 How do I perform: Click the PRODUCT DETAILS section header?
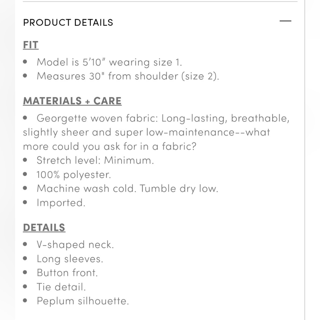[x=68, y=22]
